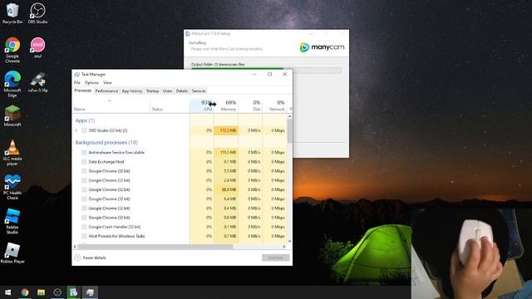Click the Background processes (18) group heading
This screenshot has height=299, width=532.
(x=106, y=142)
